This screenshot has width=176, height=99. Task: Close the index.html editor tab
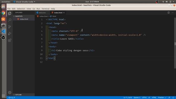(64, 13)
